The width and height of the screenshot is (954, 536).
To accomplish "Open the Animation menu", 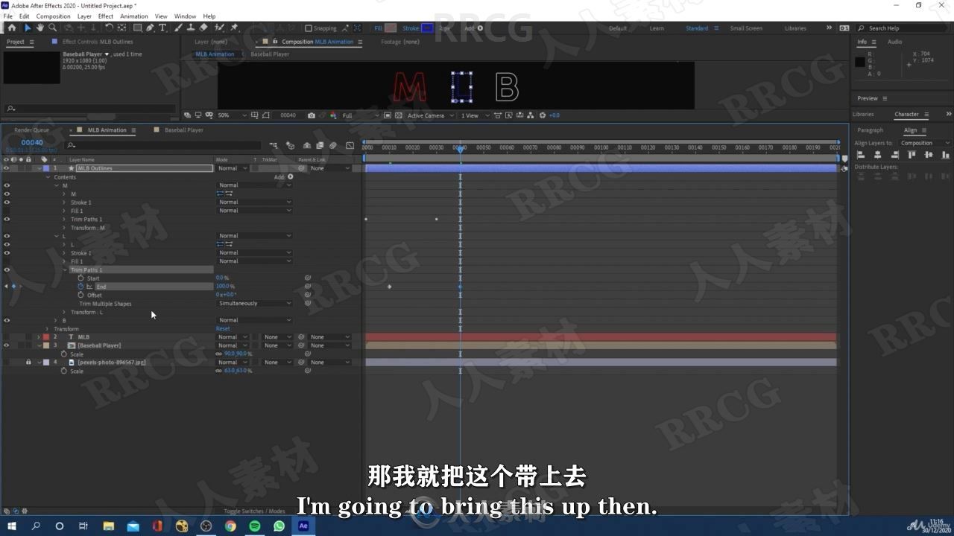I will (134, 16).
